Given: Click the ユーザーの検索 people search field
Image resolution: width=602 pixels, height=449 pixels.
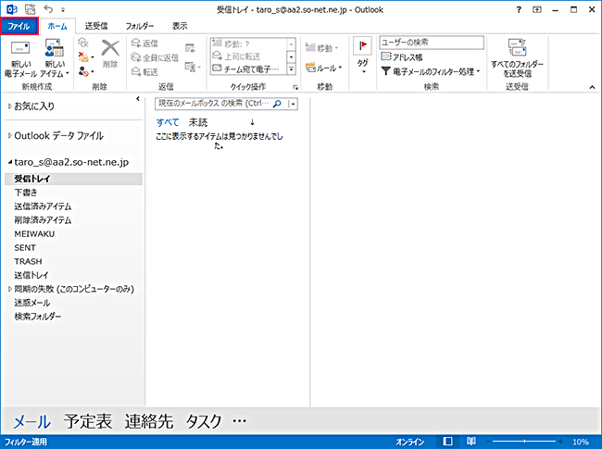Looking at the screenshot, I should [x=432, y=43].
